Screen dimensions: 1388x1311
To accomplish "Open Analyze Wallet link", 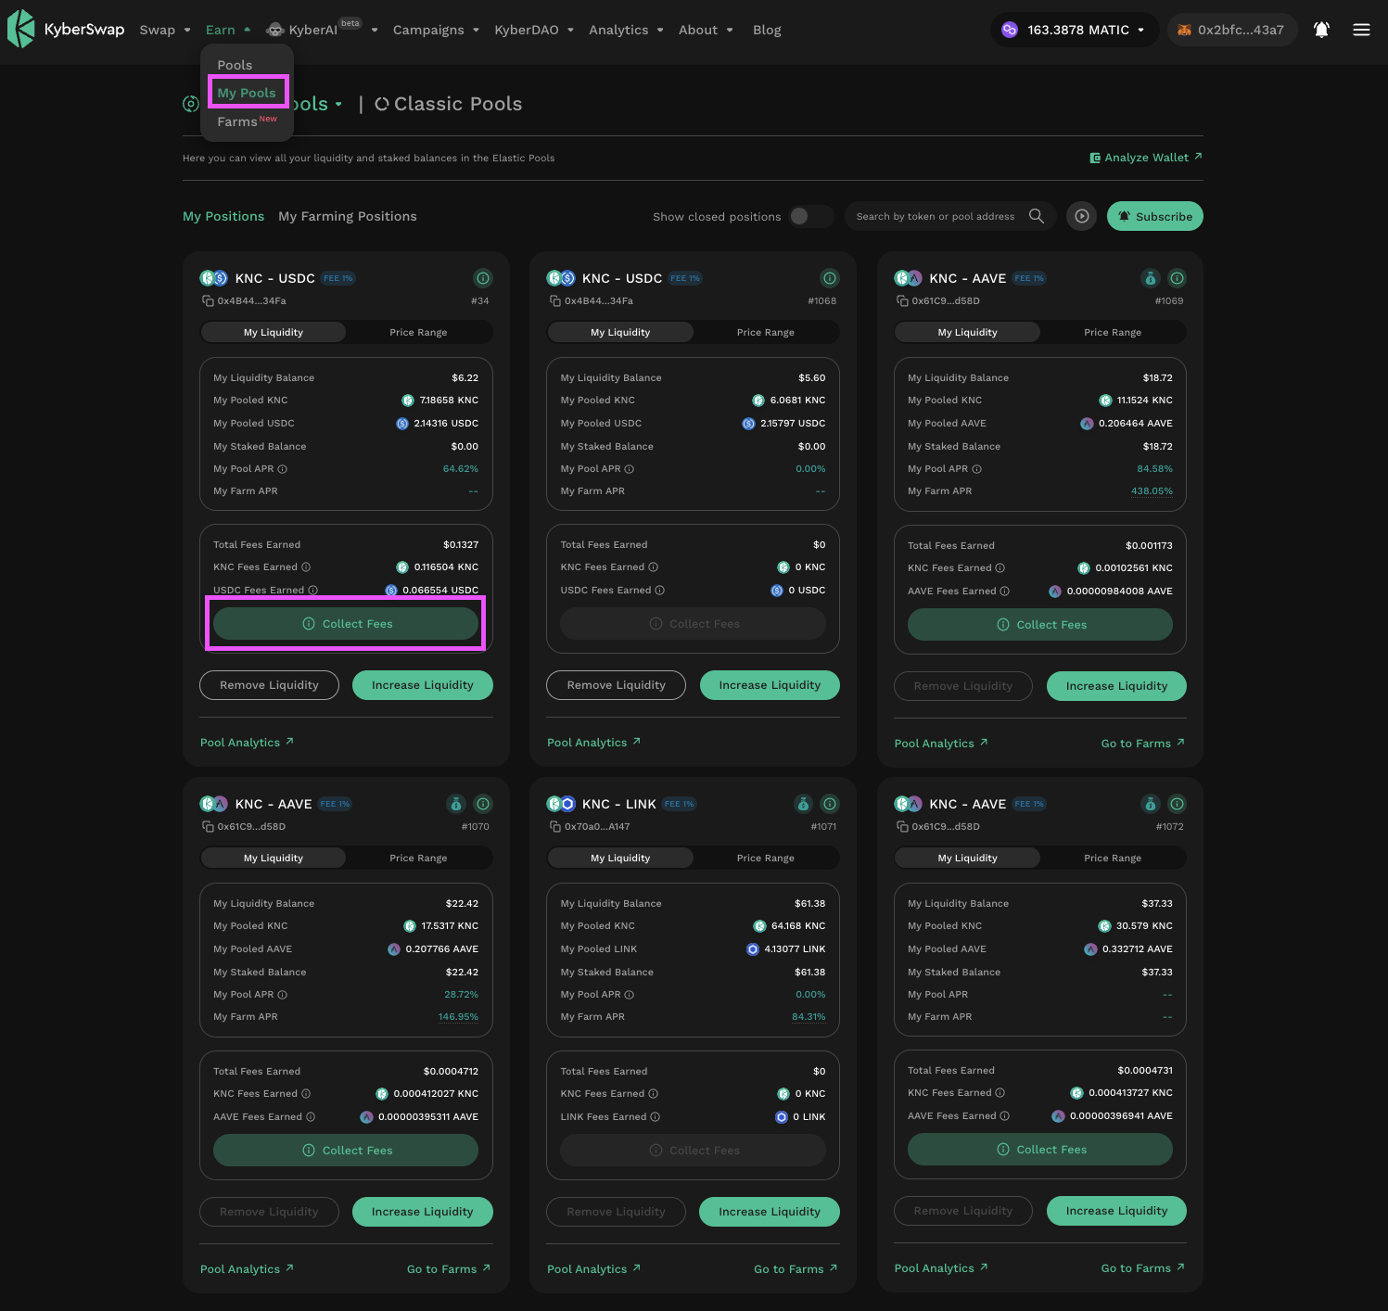I will [1146, 158].
